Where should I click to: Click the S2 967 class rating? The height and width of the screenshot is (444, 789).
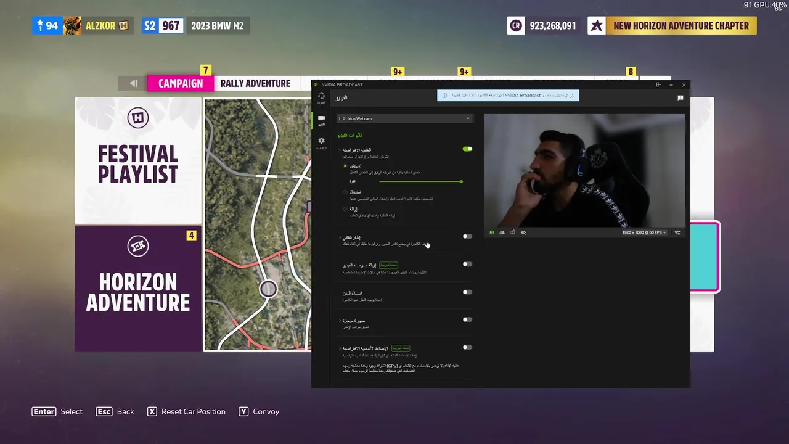point(162,26)
